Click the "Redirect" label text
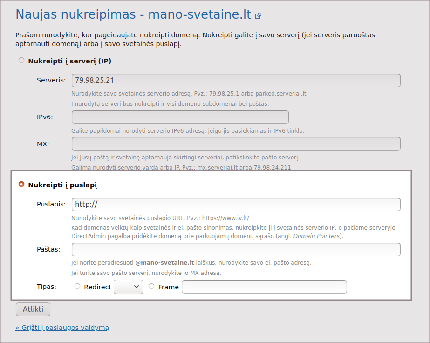 pyautogui.click(x=97, y=287)
